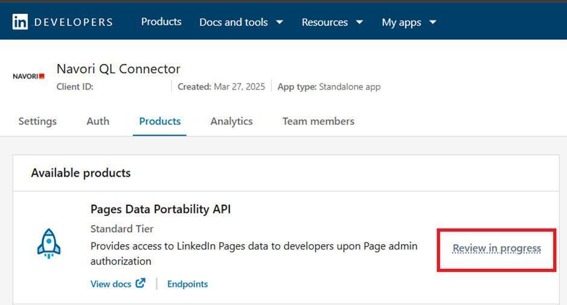Expand the Resources dropdown menu
Image resolution: width=567 pixels, height=305 pixels.
(332, 22)
